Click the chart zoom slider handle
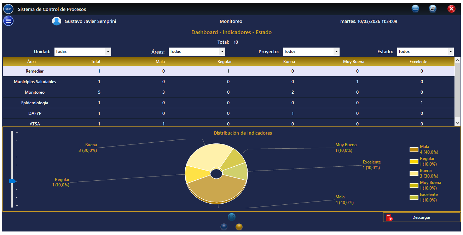463x235 pixels. [x=12, y=181]
